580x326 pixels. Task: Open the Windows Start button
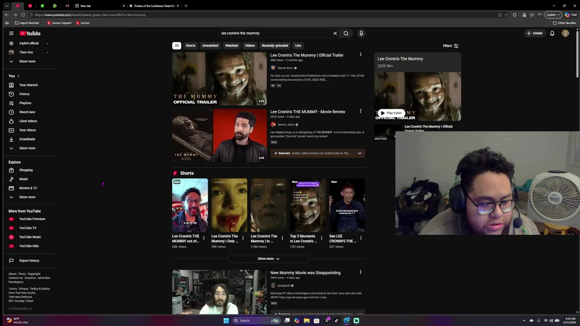pyautogui.click(x=226, y=321)
